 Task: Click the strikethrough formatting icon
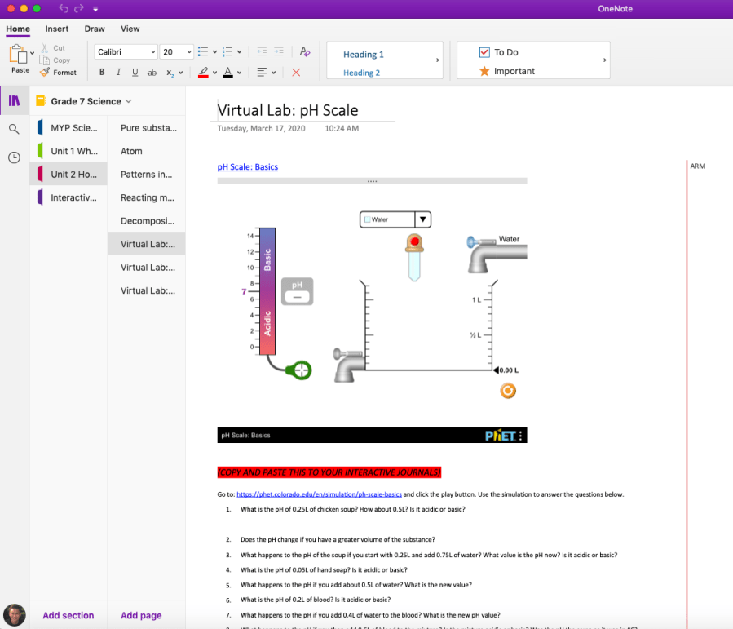point(152,73)
